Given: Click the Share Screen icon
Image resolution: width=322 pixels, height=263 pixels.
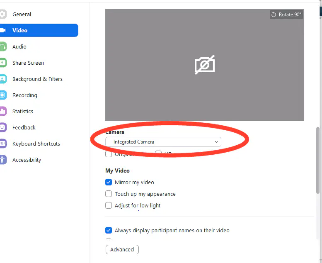Looking at the screenshot, I should click(x=2, y=63).
